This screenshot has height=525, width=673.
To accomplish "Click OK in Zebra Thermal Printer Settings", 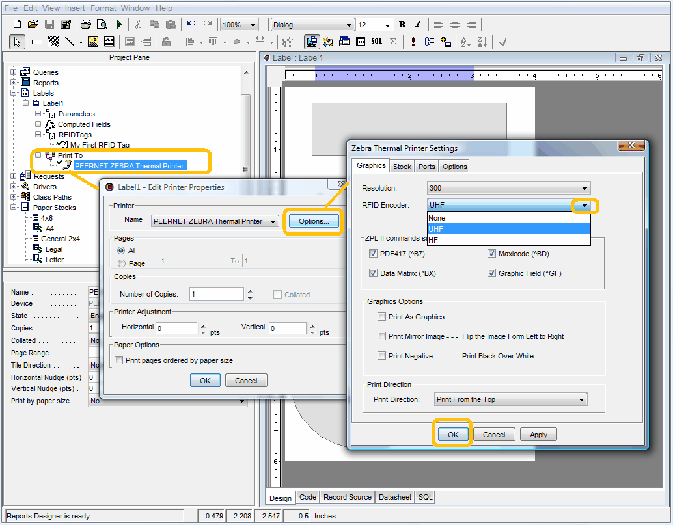I will point(453,435).
